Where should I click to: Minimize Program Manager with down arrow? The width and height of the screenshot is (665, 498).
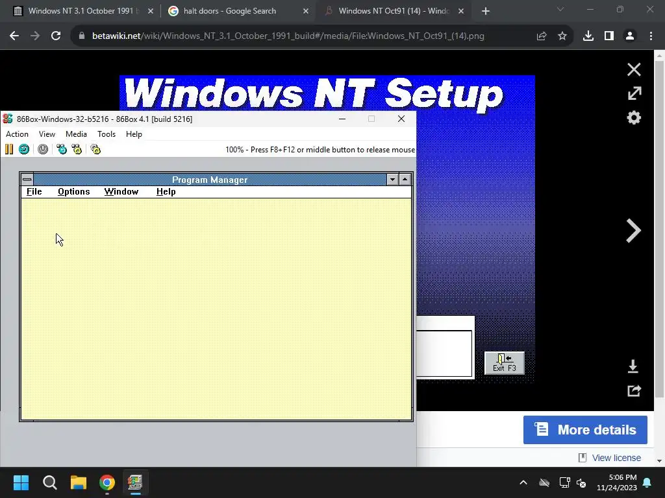(x=393, y=180)
